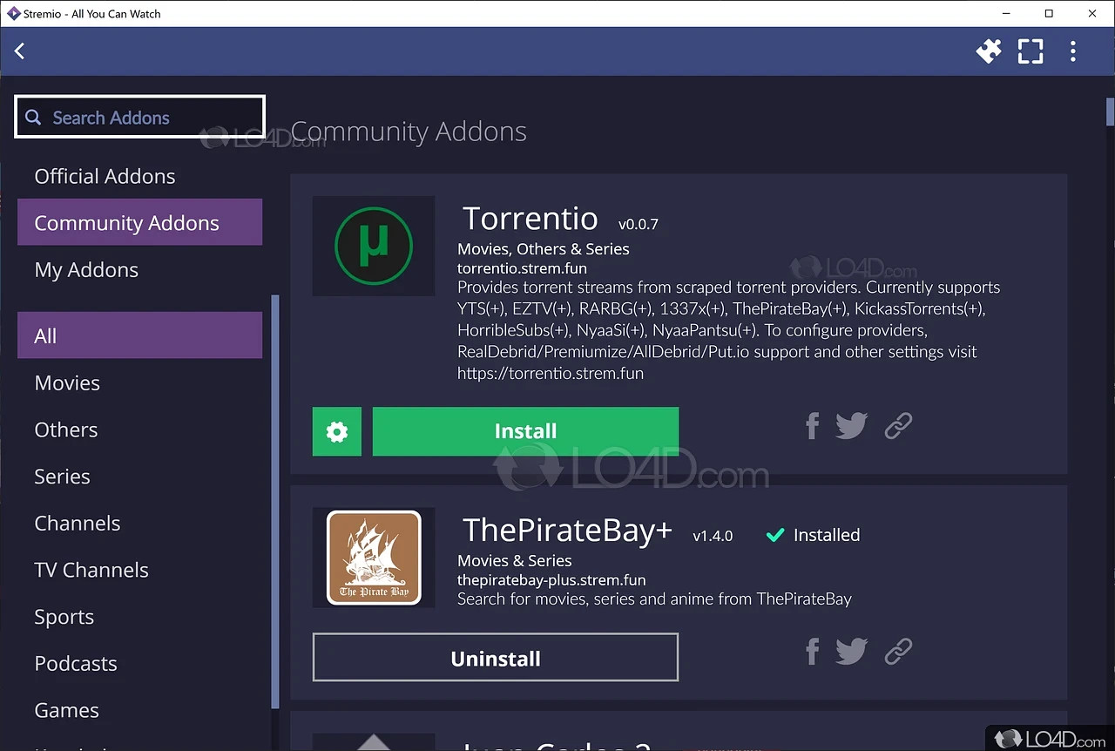Click Torrentio's Movies, Others & Series text
The height and width of the screenshot is (751, 1115).
544,248
